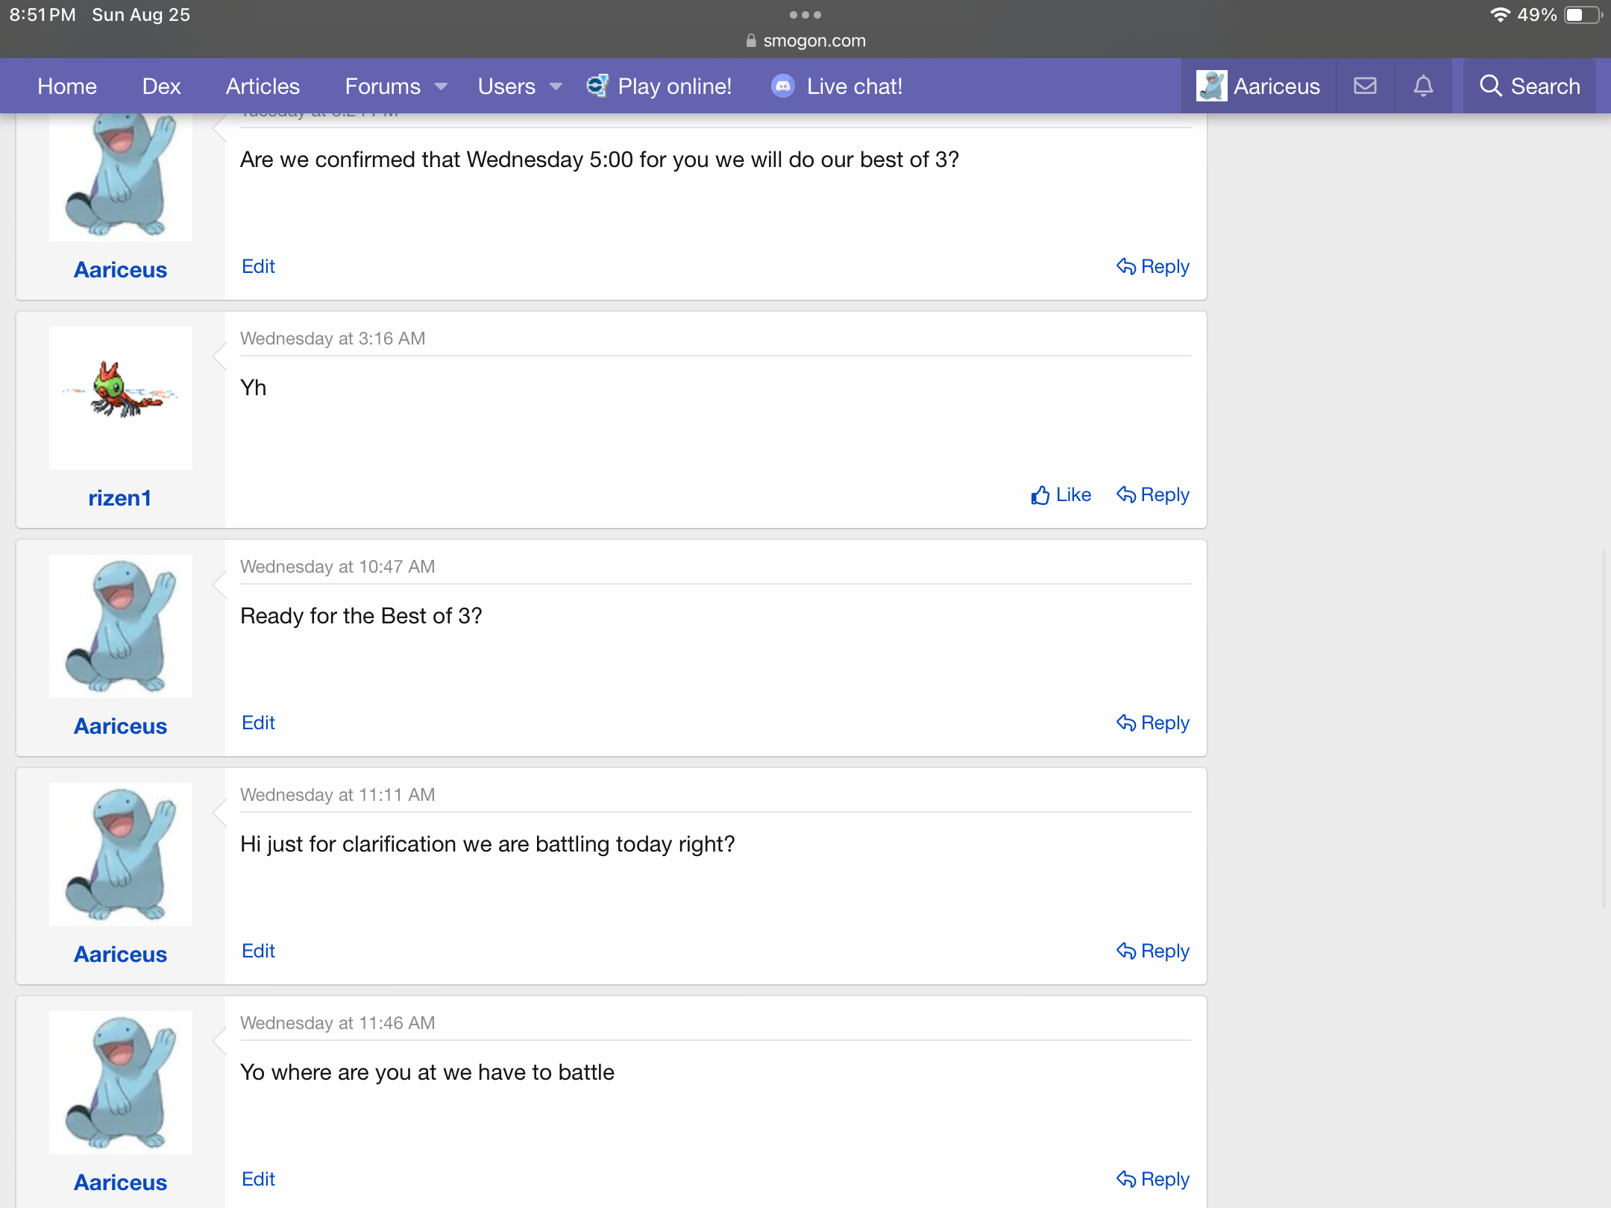Click rizen1's Yanmega avatar thumbnail

click(x=121, y=398)
